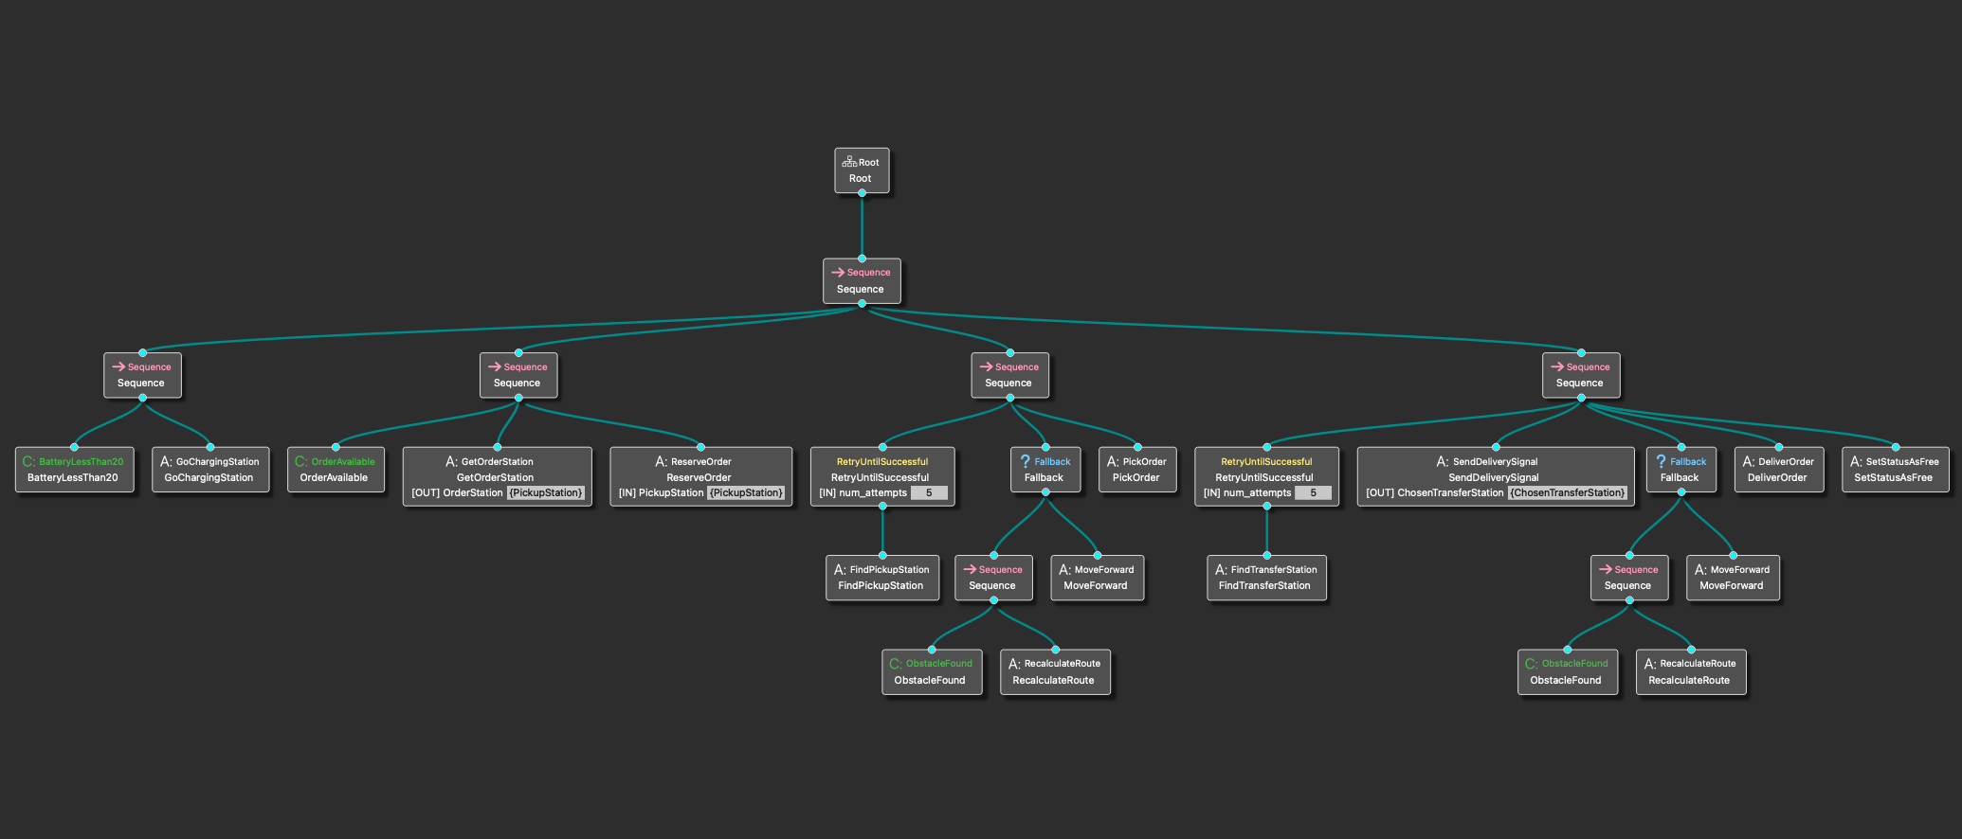Edit num_attempts field on RetryUntilSuccessful above FindTransferStation
The width and height of the screenshot is (1962, 839).
(1313, 492)
